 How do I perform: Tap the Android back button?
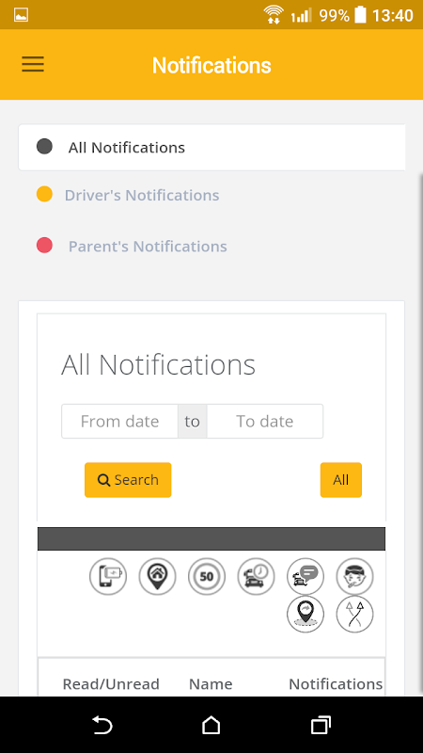click(x=102, y=725)
